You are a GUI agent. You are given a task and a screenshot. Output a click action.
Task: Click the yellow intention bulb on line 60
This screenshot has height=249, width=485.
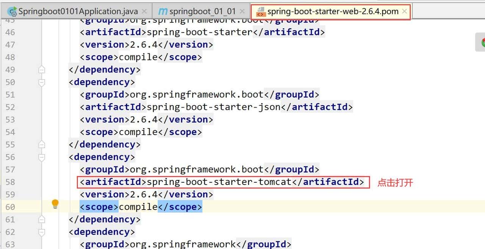point(55,204)
